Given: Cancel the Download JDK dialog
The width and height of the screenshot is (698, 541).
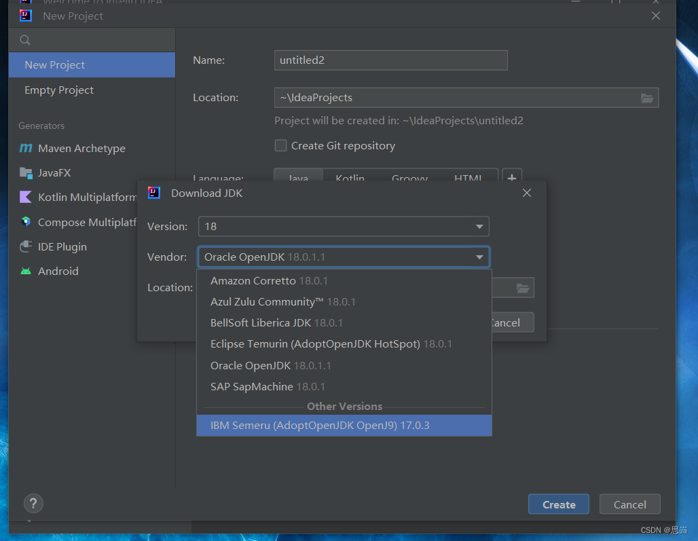Looking at the screenshot, I should [513, 322].
